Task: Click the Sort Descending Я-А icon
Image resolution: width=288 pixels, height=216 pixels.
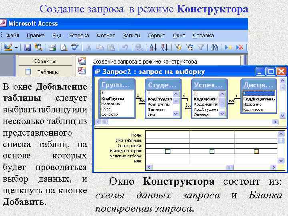Action: click(164, 48)
